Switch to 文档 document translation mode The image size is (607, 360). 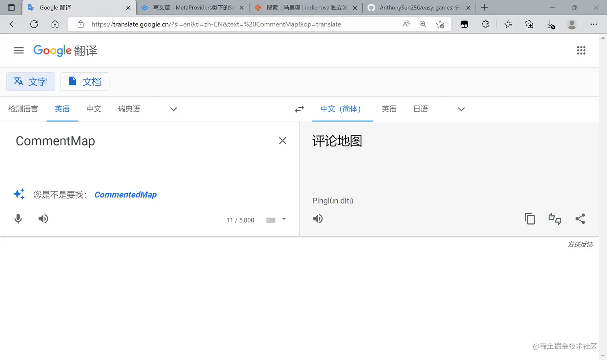point(85,82)
